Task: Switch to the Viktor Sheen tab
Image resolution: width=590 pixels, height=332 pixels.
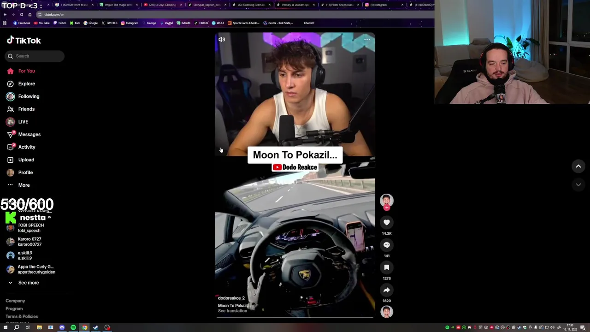Action: point(339,5)
